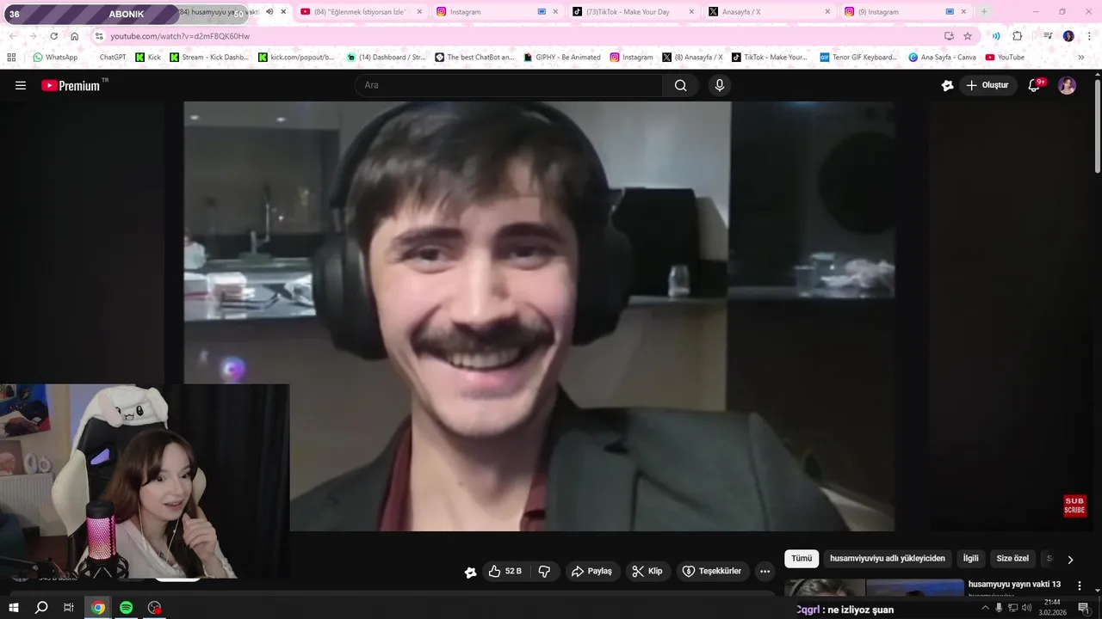Click the Paylaş share button
This screenshot has width=1102, height=619.
pos(591,571)
